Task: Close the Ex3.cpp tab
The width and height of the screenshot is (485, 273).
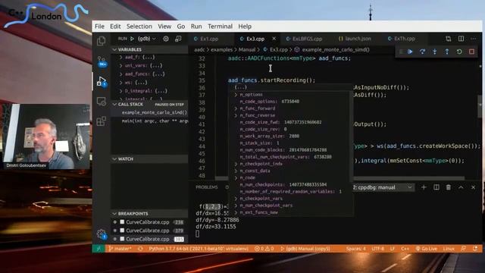Action: coord(274,39)
